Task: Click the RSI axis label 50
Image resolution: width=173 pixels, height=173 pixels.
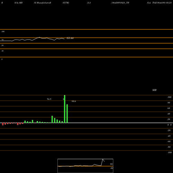Action: tap(2, 45)
